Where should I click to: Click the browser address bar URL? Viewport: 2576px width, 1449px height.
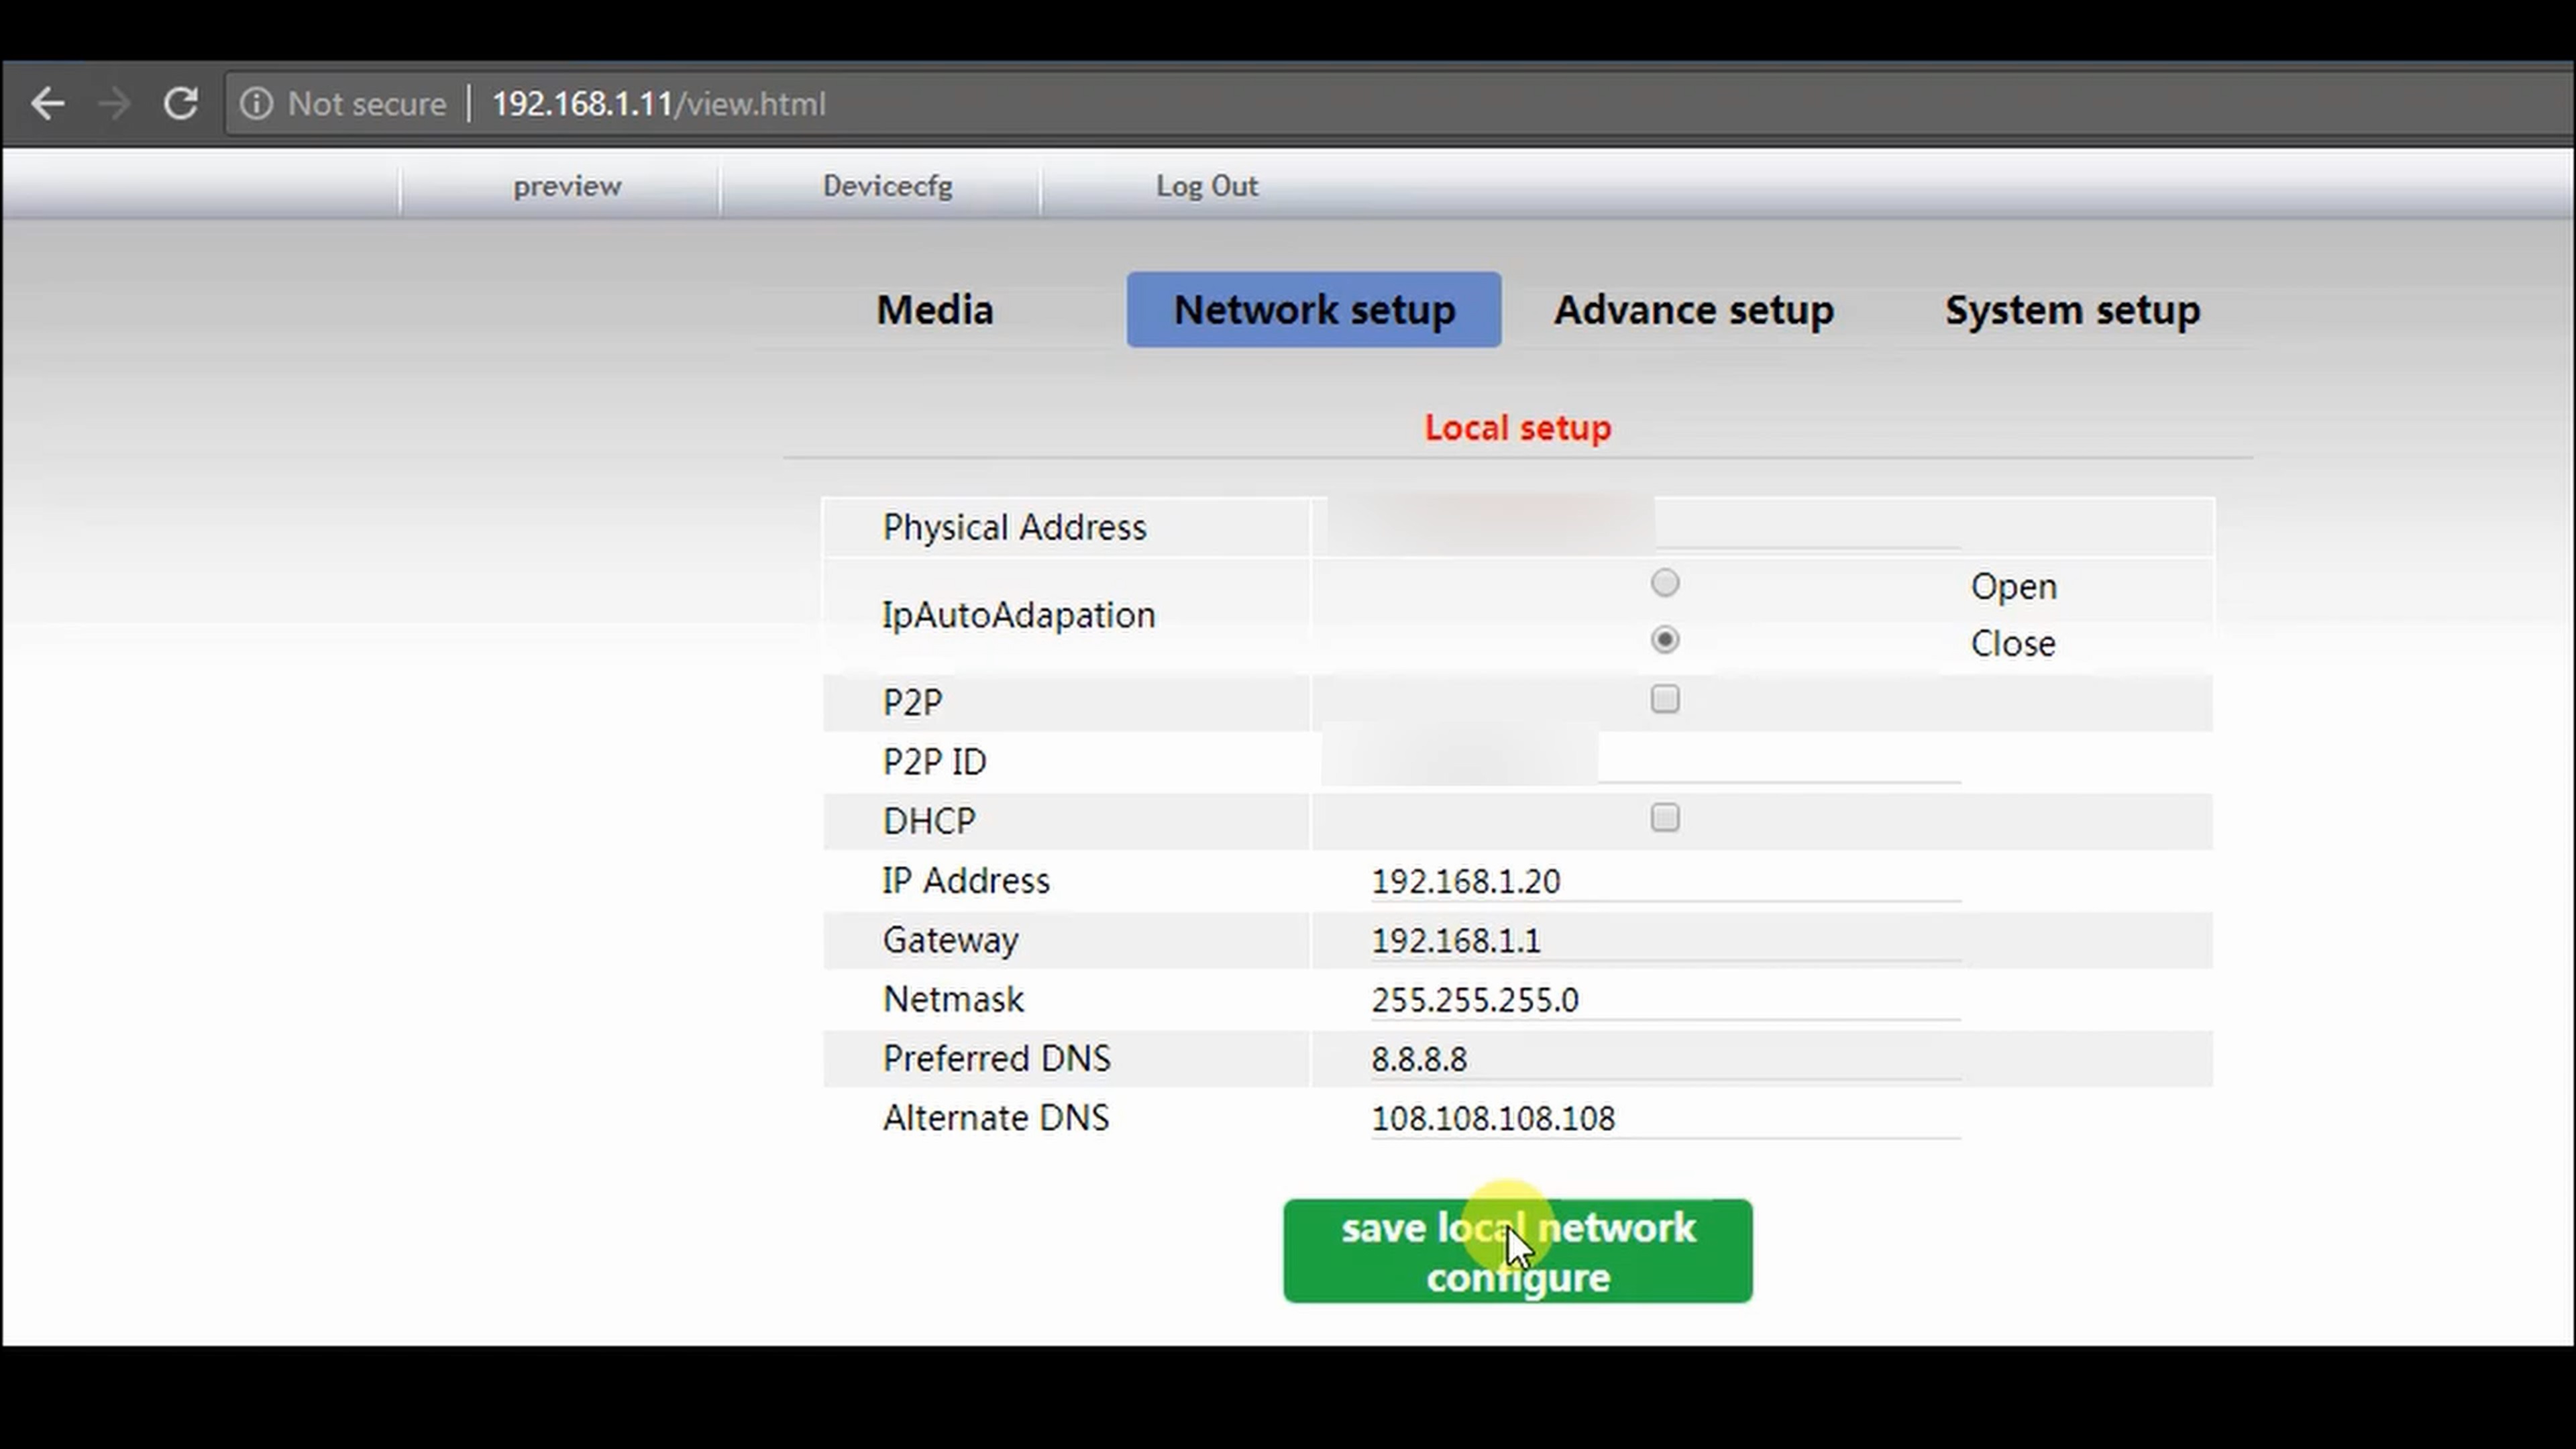[x=658, y=104]
